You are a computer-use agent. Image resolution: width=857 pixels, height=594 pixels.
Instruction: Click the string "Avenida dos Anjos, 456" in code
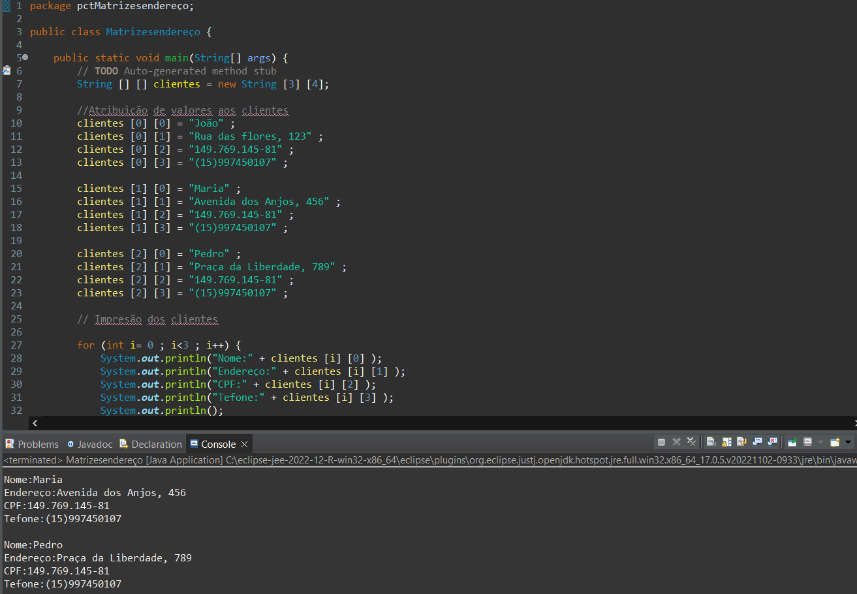pyautogui.click(x=260, y=201)
